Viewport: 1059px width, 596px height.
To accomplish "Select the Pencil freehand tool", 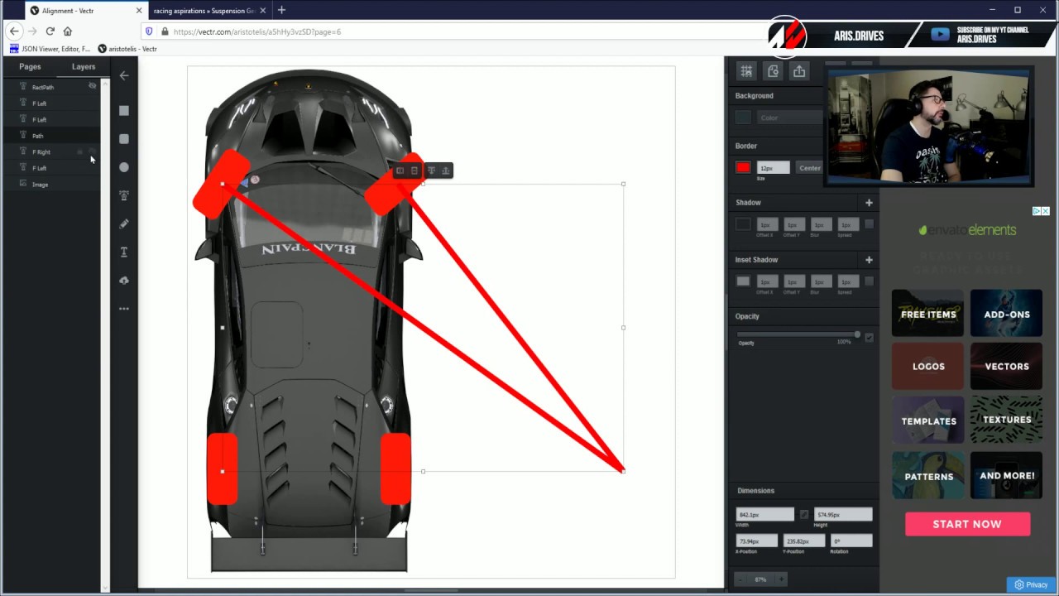I will 124,223.
